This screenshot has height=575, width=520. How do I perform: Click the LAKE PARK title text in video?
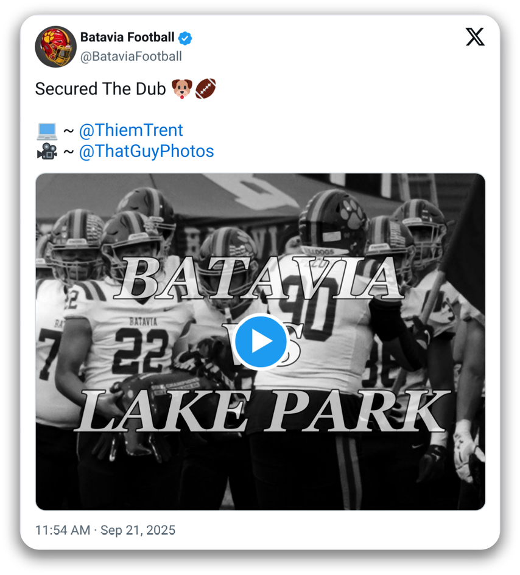(x=262, y=412)
